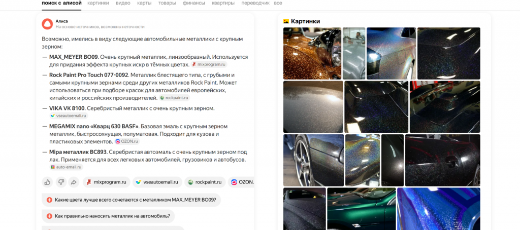Expand the 'все' services menu
520x230 pixels.
click(278, 3)
